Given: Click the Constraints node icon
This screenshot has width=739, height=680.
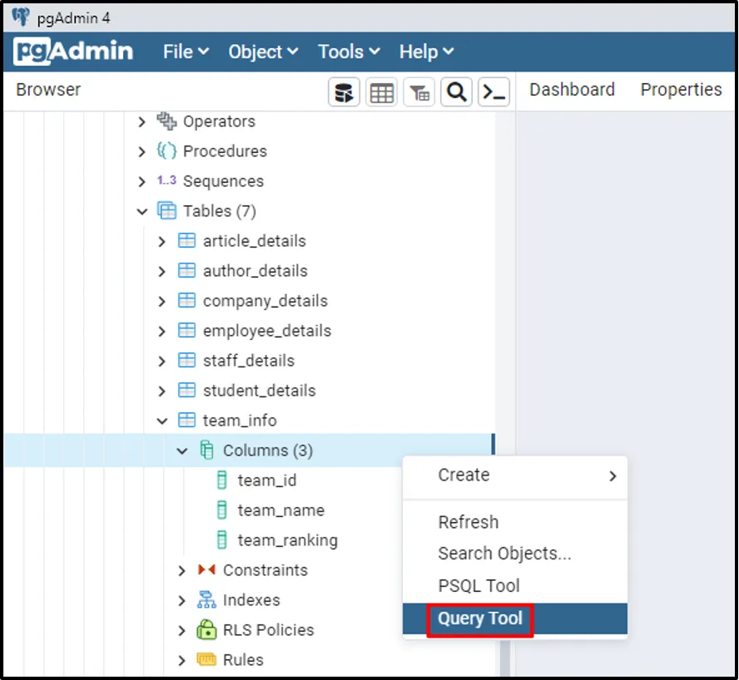Looking at the screenshot, I should 206,570.
